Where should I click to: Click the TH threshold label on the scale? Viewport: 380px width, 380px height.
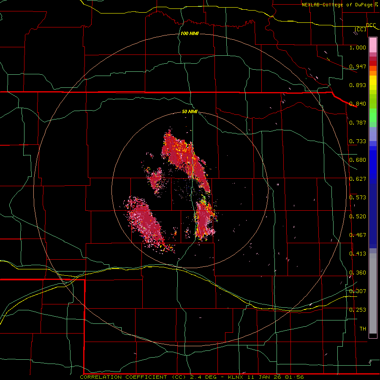[363, 329]
